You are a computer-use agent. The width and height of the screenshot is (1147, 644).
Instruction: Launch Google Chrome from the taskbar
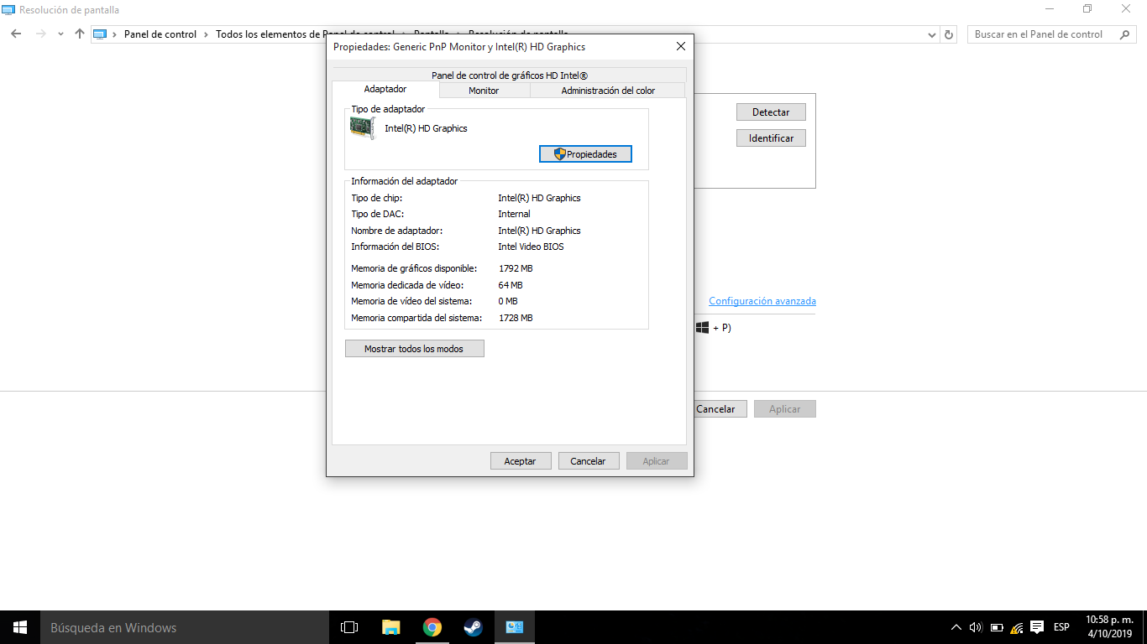(x=432, y=627)
